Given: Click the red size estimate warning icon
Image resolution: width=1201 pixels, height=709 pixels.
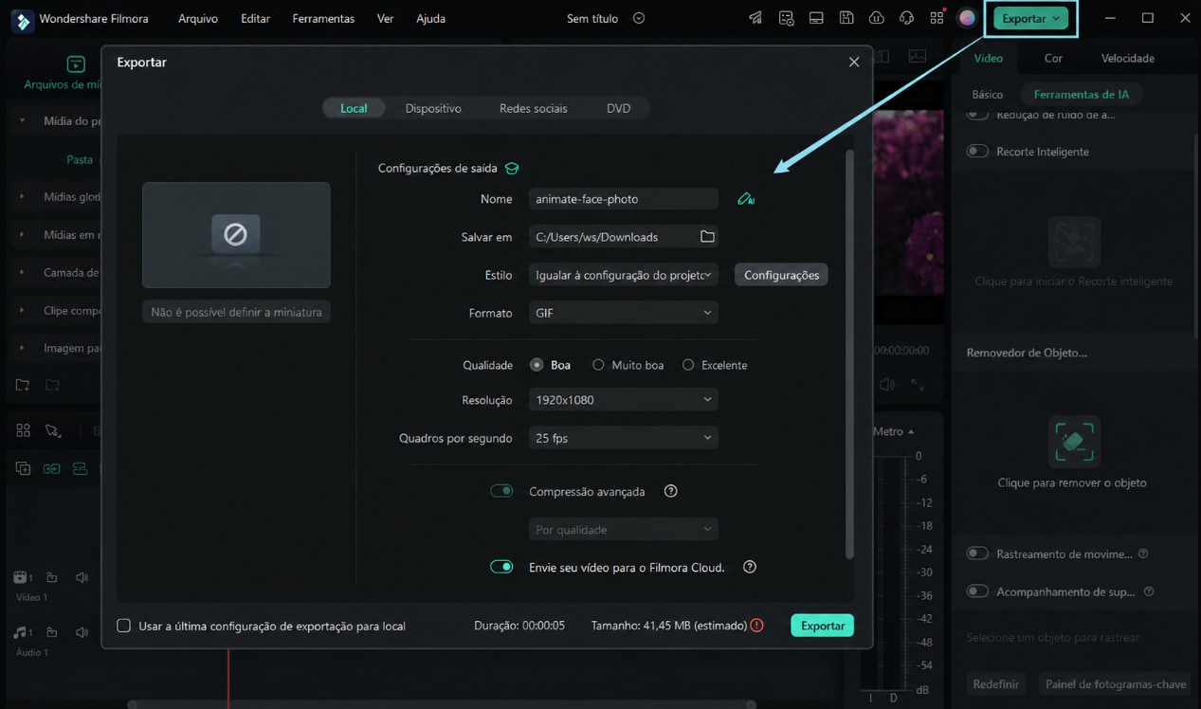Looking at the screenshot, I should coord(756,626).
